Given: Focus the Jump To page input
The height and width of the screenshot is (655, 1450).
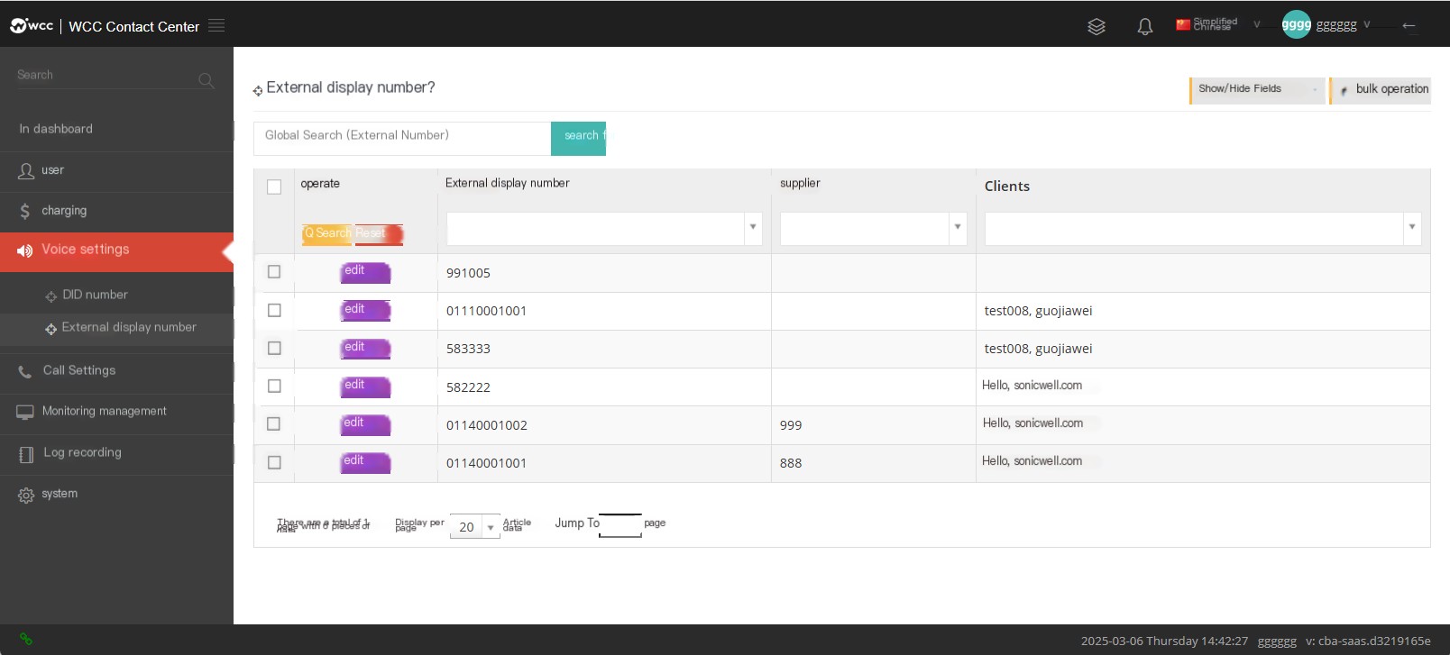Looking at the screenshot, I should pyautogui.click(x=620, y=525).
